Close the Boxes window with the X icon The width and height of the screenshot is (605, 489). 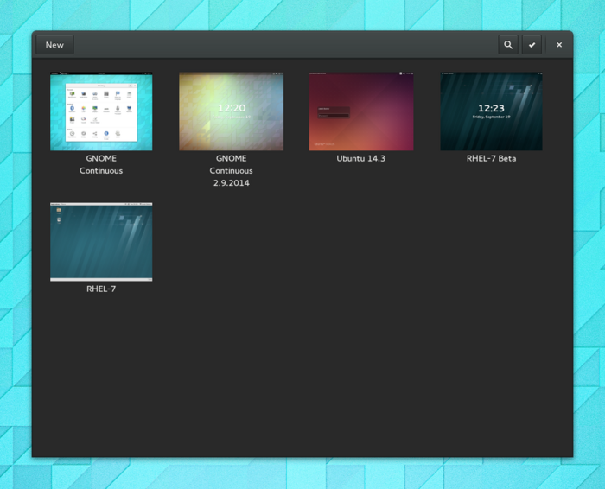tap(559, 45)
